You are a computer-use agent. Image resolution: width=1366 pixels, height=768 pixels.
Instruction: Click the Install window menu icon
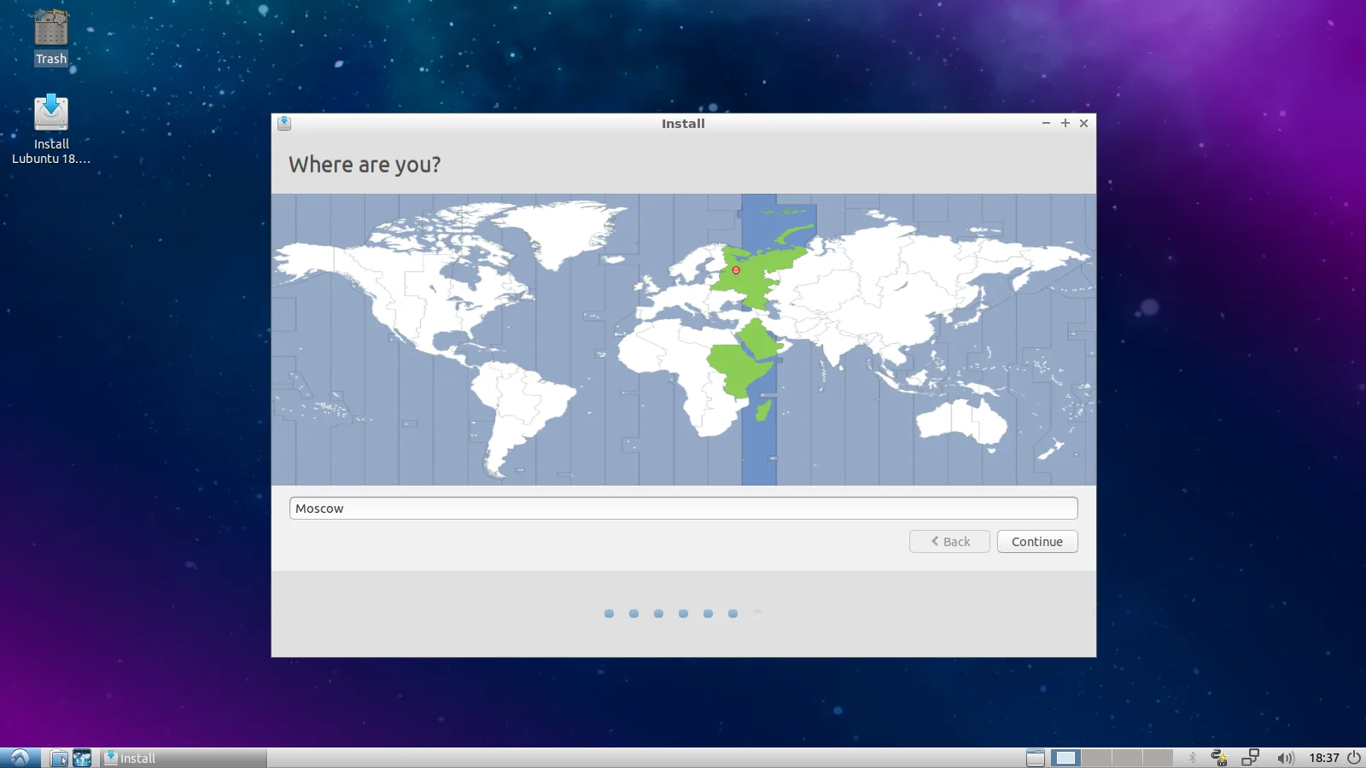[x=284, y=124]
